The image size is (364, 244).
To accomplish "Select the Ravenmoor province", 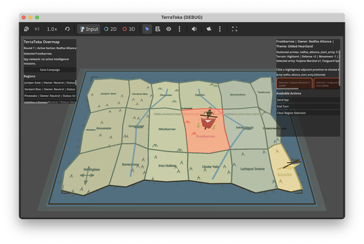I will pos(130,164).
